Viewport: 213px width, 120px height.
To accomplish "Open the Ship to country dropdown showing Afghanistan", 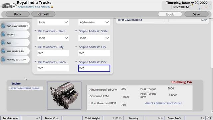I will point(94,22).
